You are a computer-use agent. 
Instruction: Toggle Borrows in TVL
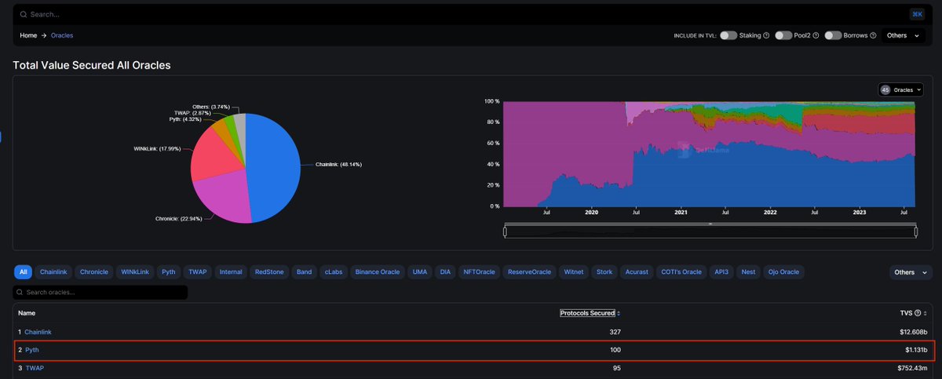(x=833, y=35)
